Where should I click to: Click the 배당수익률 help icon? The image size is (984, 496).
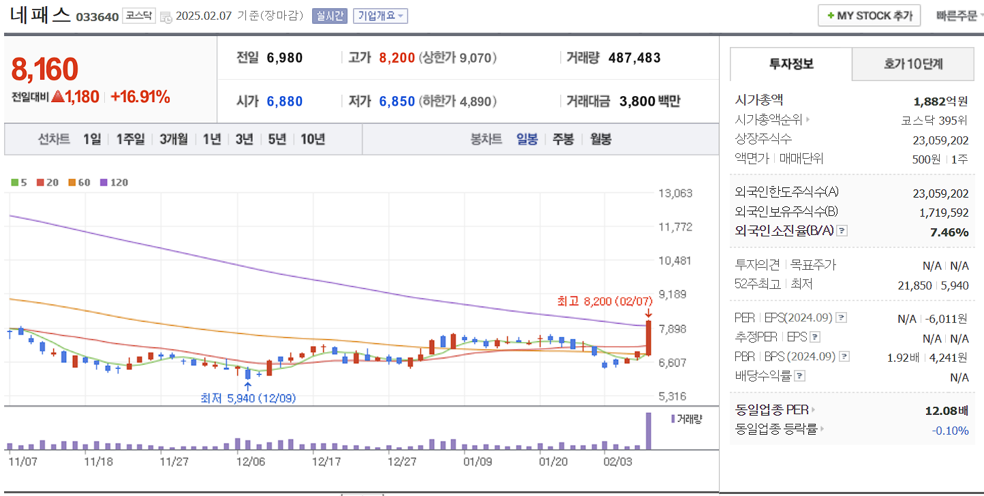click(799, 375)
